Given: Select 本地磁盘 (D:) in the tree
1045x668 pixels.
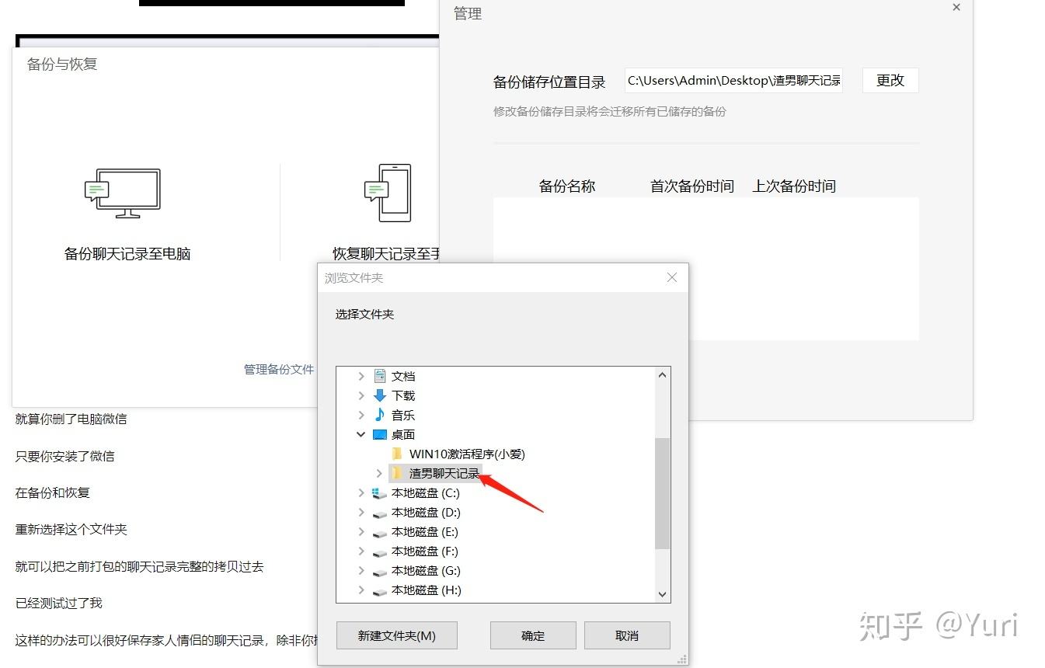Looking at the screenshot, I should pos(426,513).
